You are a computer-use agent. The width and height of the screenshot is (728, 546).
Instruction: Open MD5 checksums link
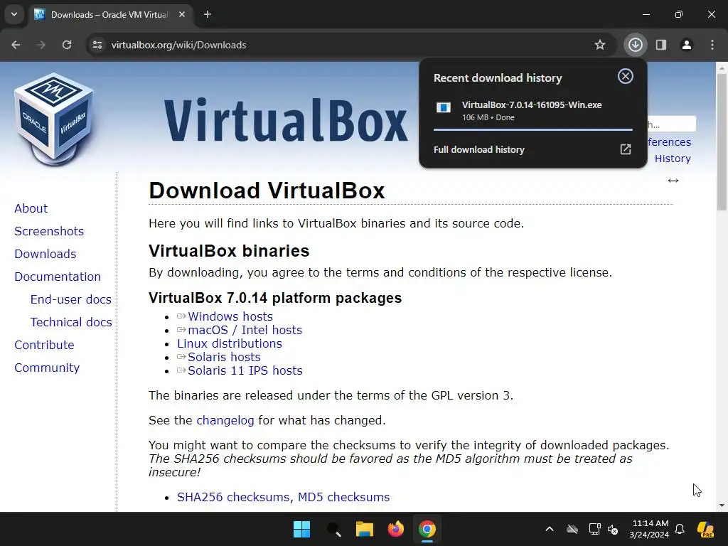[x=343, y=497]
